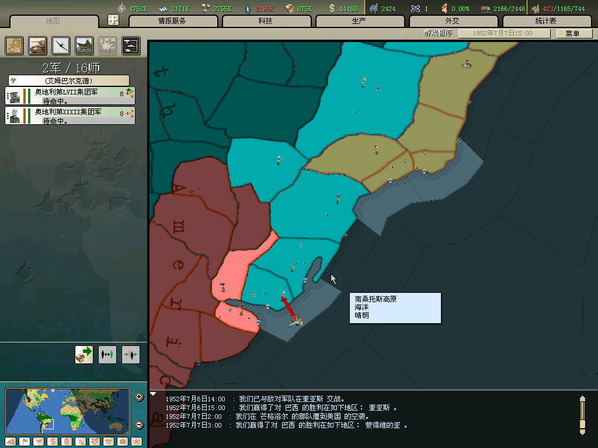598x448 pixels.
Task: Click the merge units soldier icon
Action: pos(131,355)
